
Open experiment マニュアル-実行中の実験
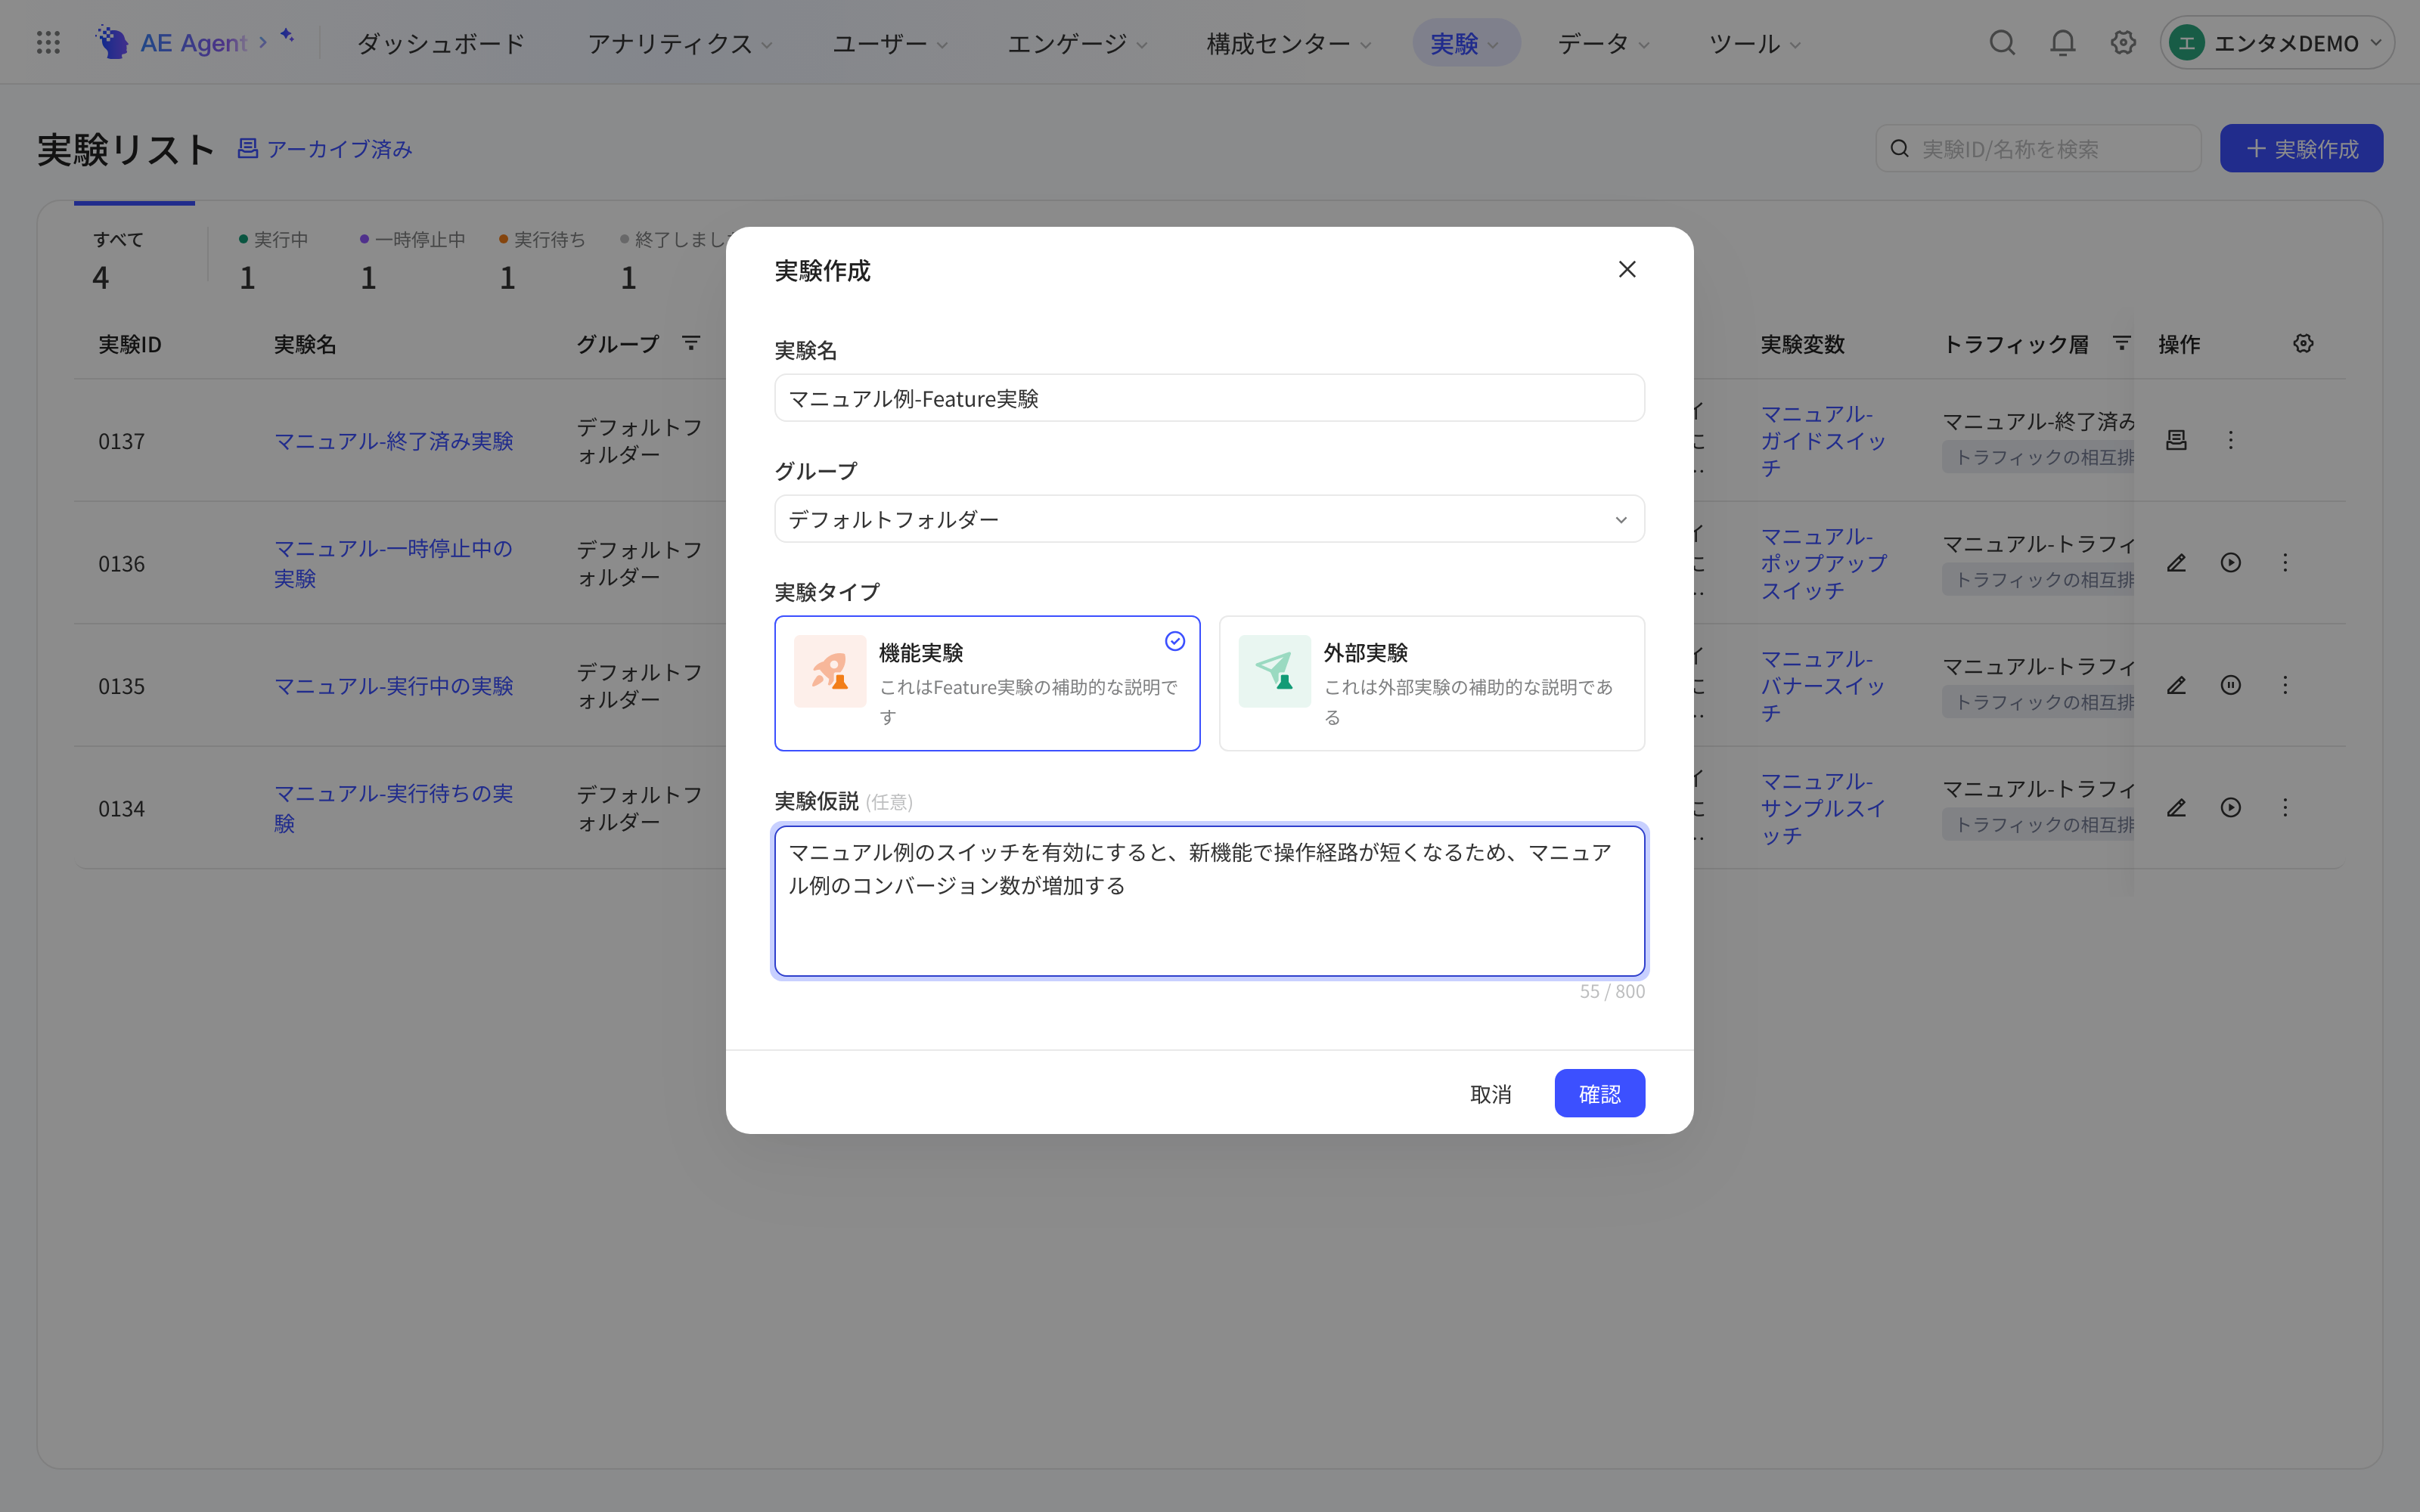click(393, 685)
